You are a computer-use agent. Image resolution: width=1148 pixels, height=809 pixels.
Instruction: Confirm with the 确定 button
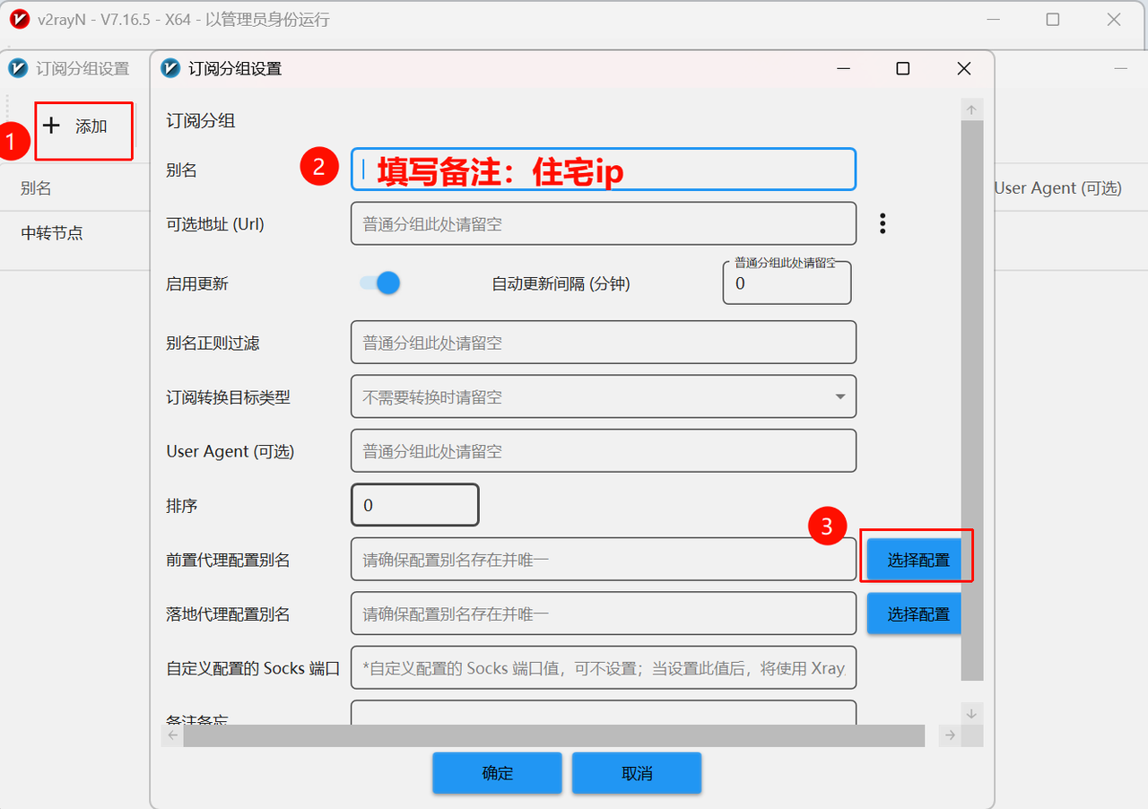(x=498, y=773)
